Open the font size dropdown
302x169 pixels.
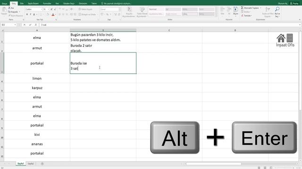pos(48,9)
